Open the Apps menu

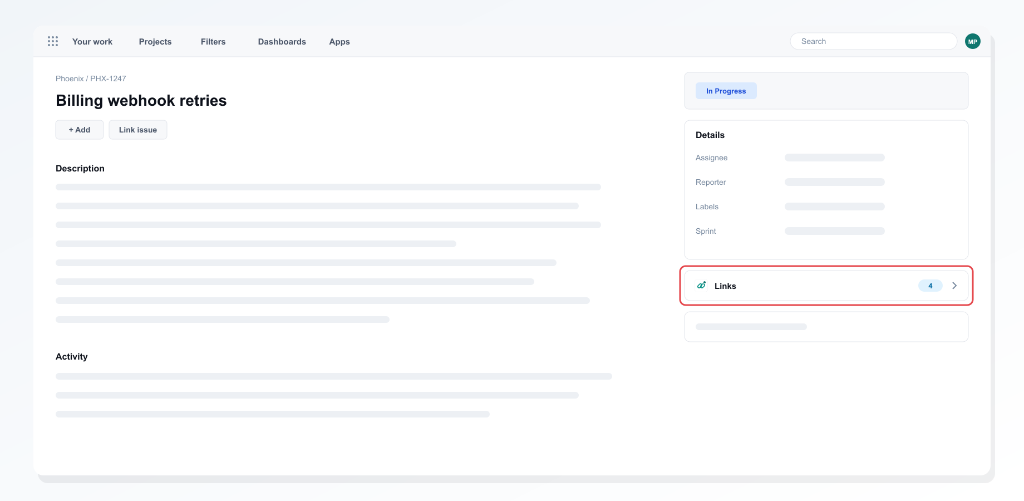pos(339,42)
